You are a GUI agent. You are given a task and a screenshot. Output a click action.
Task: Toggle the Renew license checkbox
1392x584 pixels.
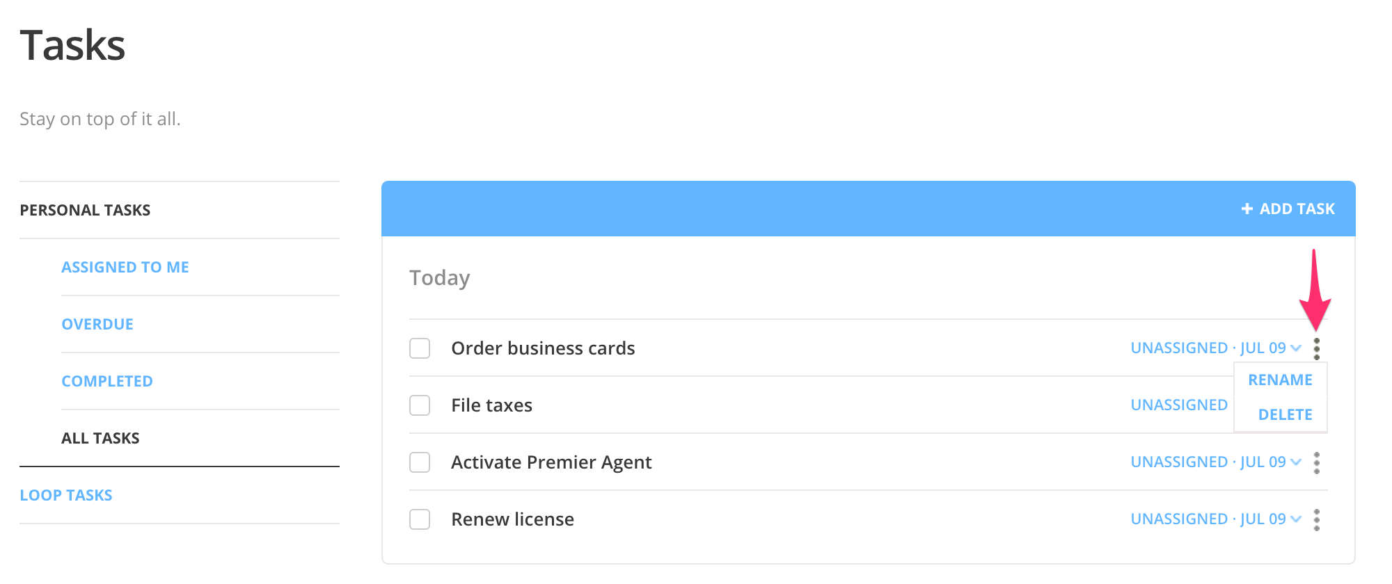[x=420, y=519]
